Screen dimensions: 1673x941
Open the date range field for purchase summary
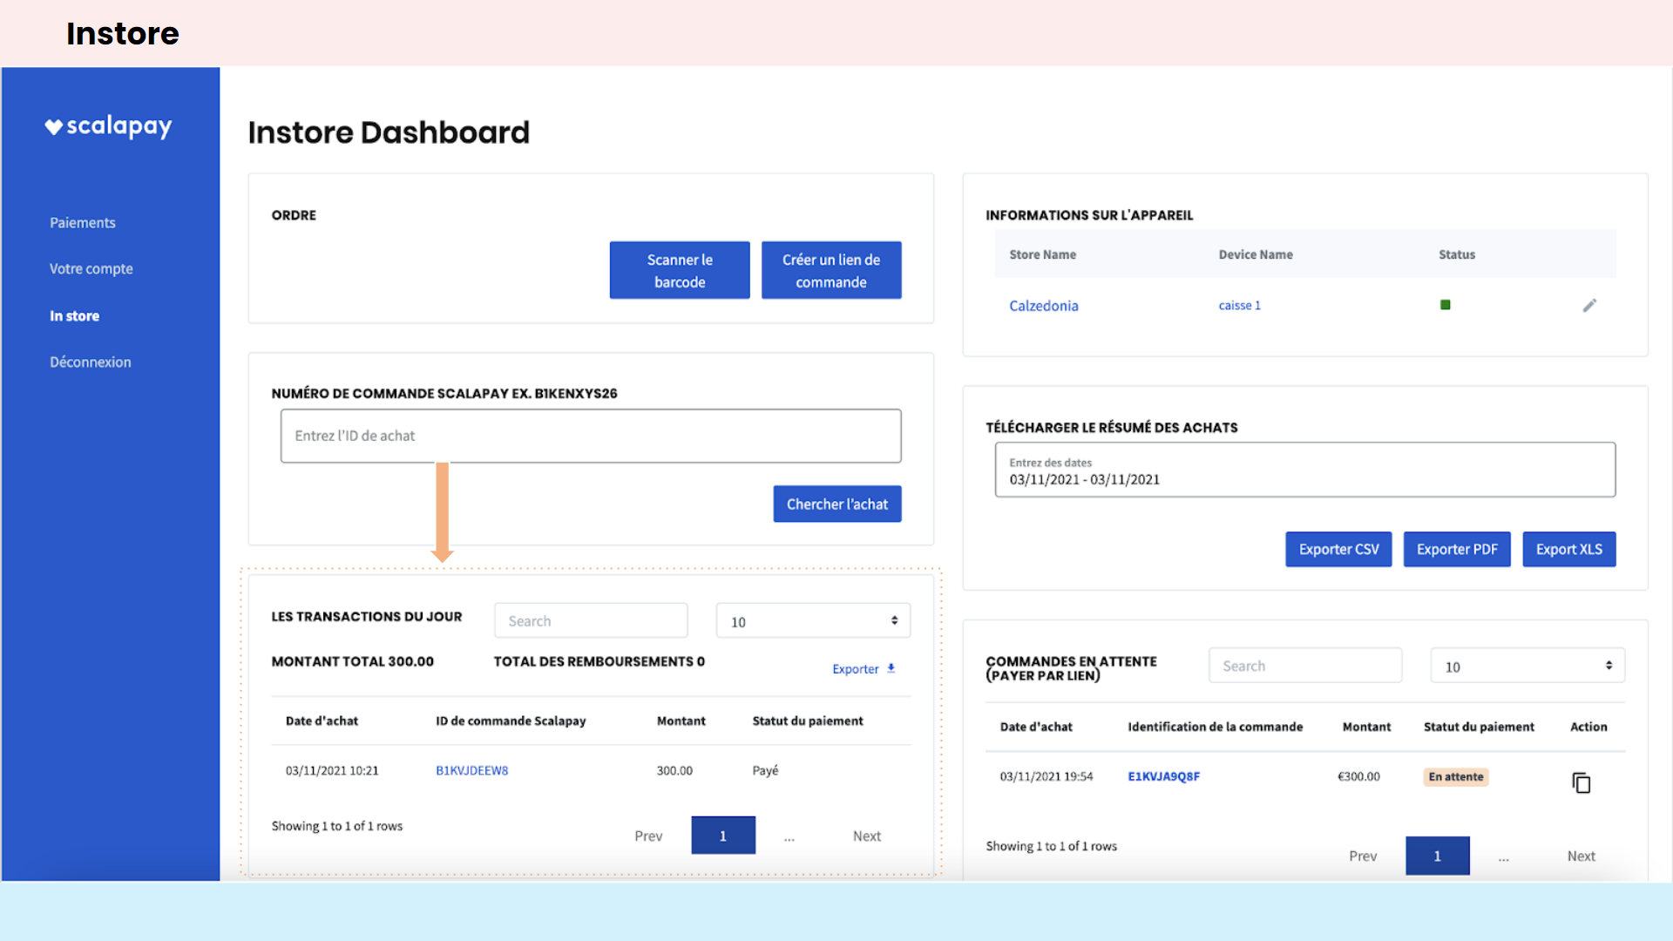pos(1304,470)
